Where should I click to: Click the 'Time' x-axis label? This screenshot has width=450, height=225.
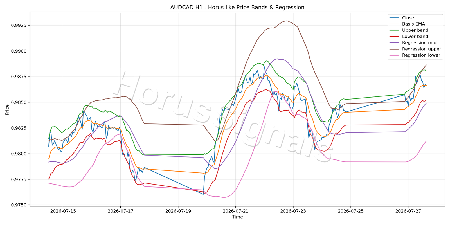tap(237, 217)
